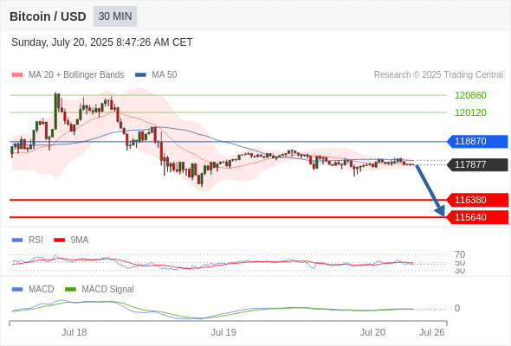Click the RSI legend marker
Viewport: 511px width, 346px height.
click(17, 240)
